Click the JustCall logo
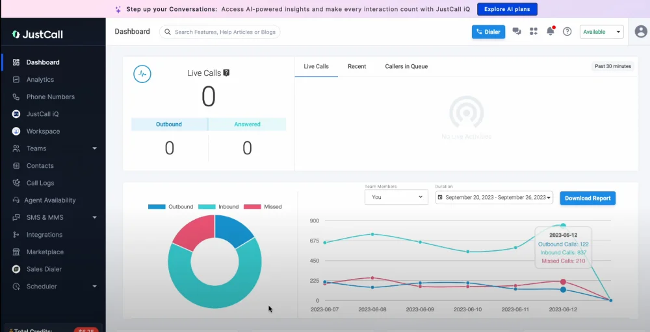The image size is (650, 332). point(38,35)
